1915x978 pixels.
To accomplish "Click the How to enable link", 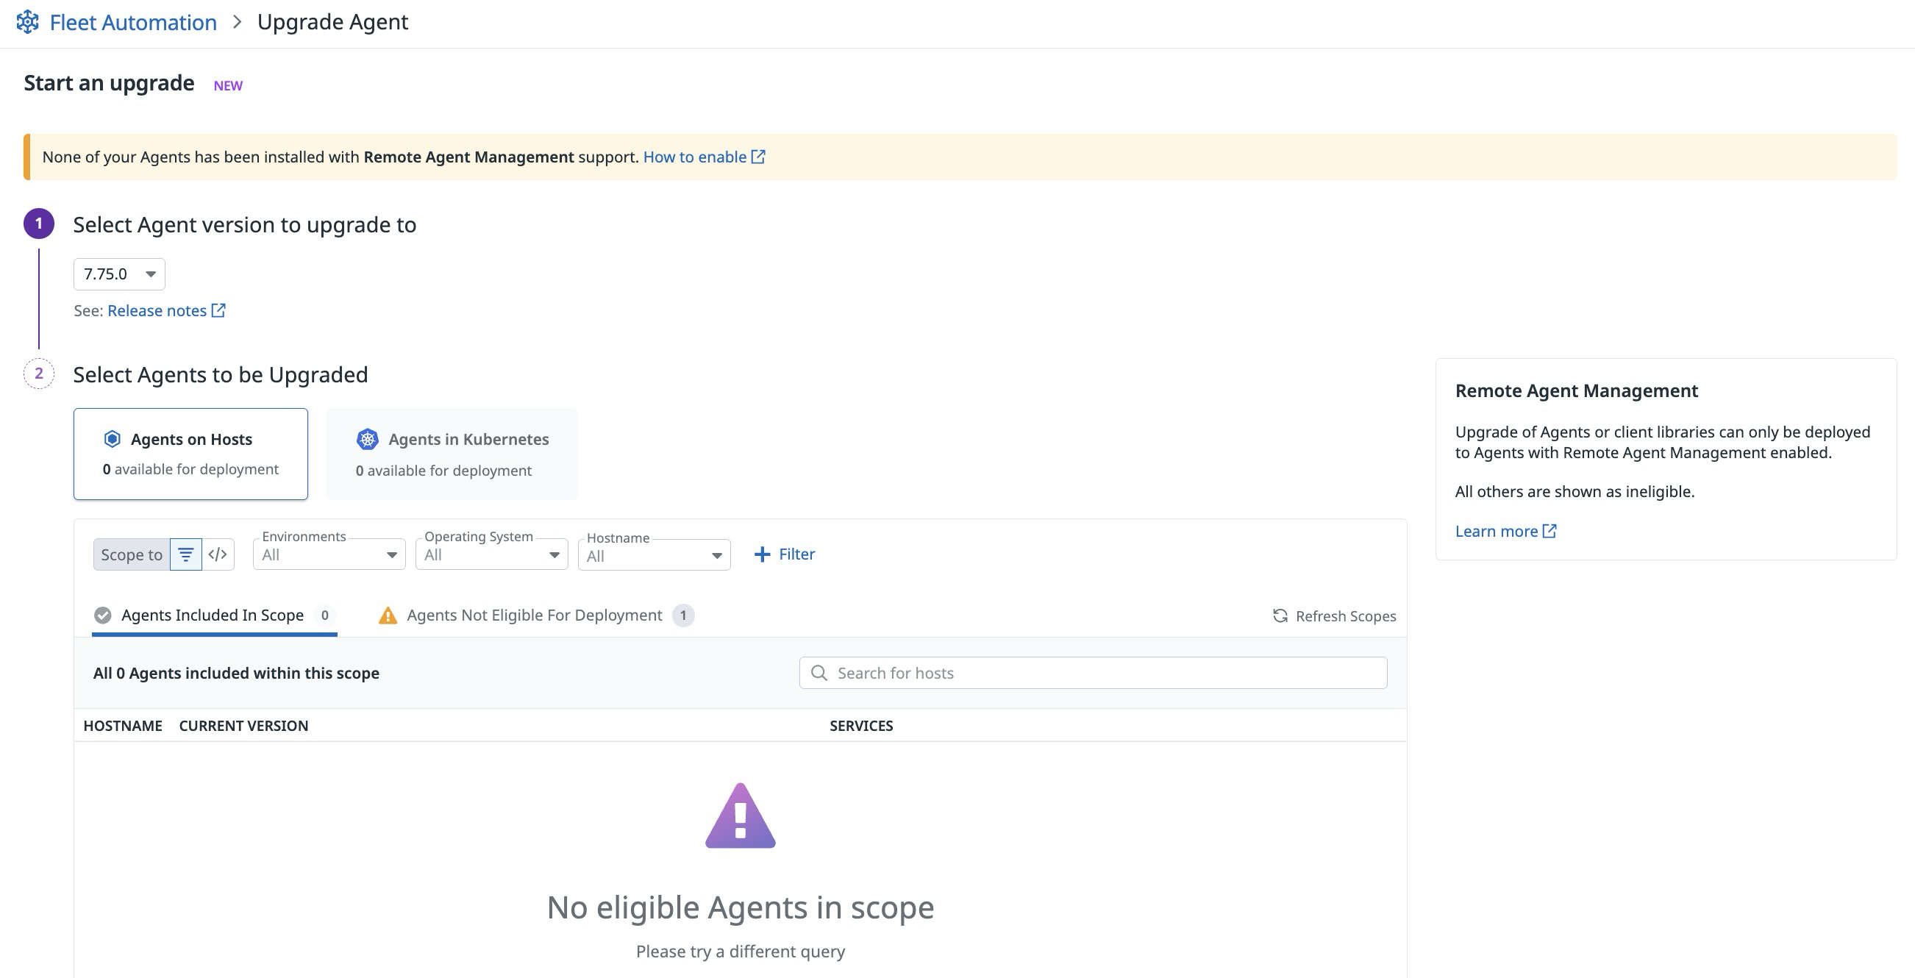I will tap(696, 157).
